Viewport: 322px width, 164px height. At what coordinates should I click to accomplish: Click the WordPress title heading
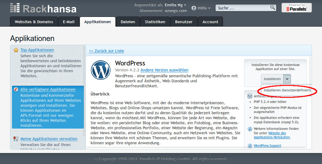point(130,63)
